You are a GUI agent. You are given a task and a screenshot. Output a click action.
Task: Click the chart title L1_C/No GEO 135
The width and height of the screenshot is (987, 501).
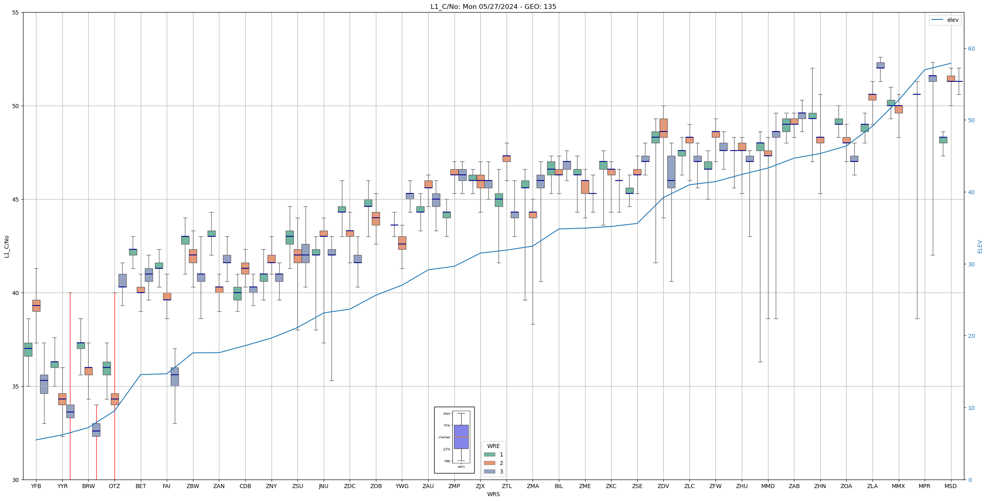pyautogui.click(x=493, y=6)
